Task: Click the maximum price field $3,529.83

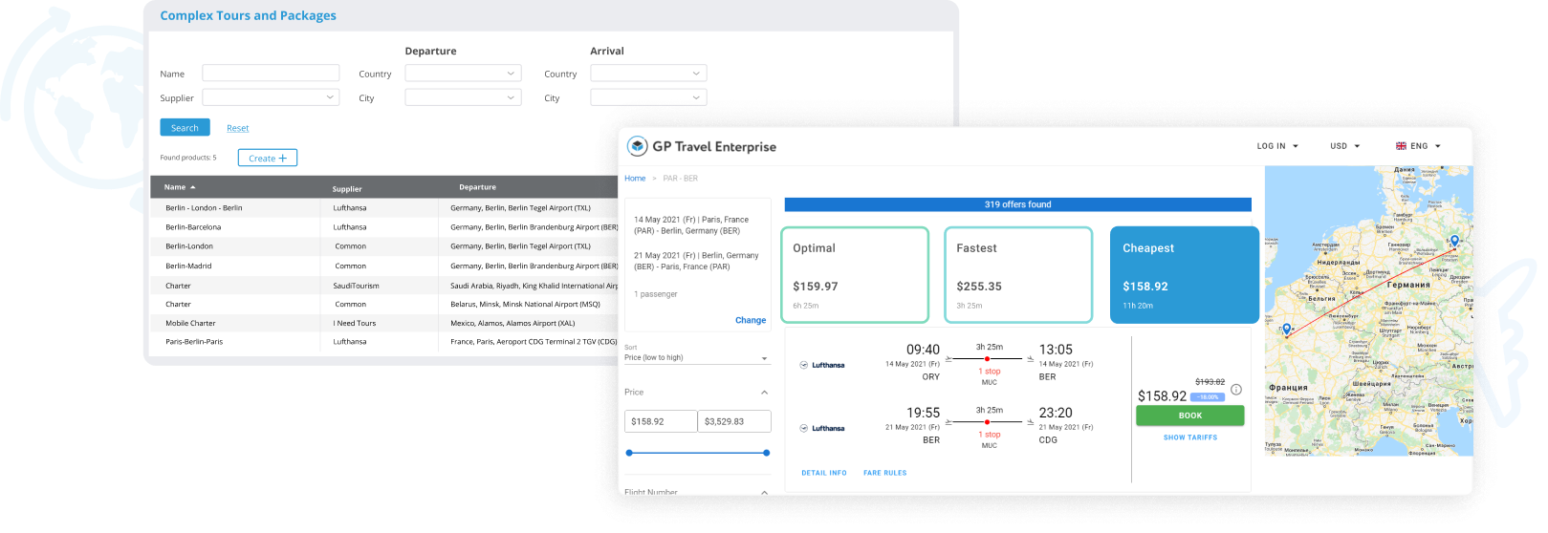Action: [734, 421]
